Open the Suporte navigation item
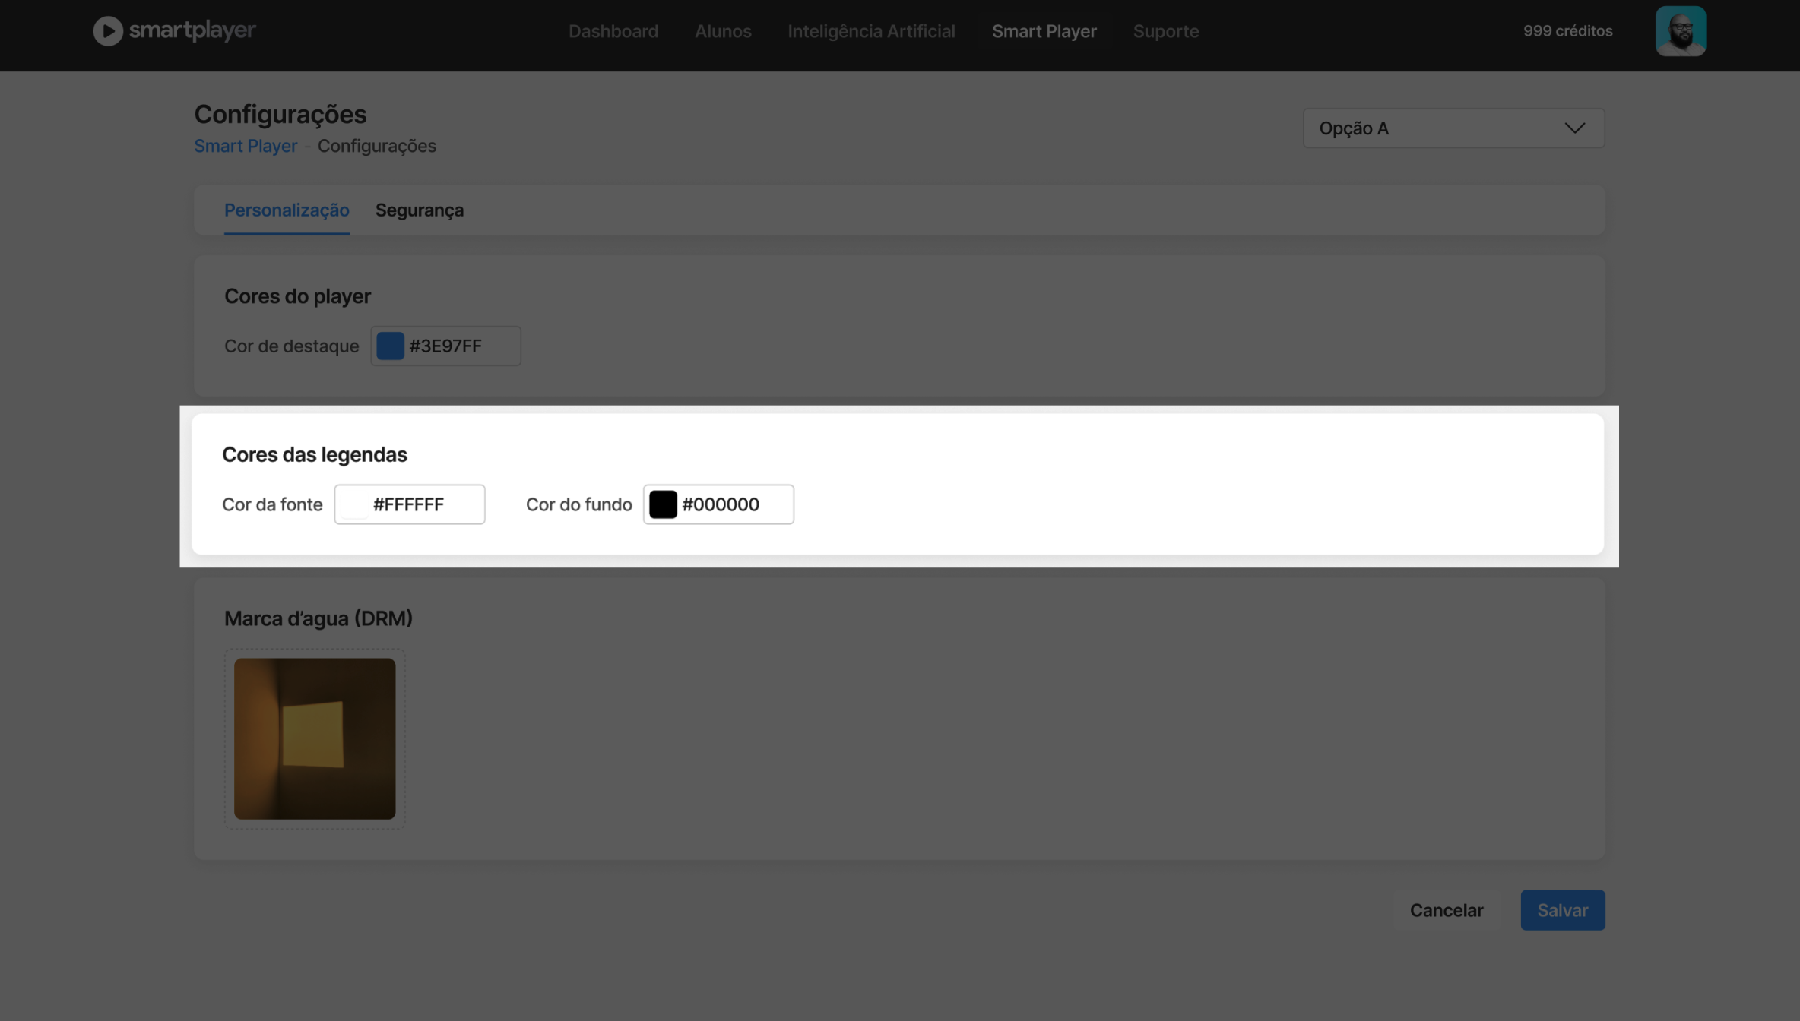The image size is (1800, 1021). tap(1165, 31)
